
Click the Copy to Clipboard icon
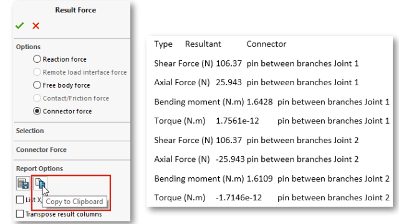click(40, 184)
